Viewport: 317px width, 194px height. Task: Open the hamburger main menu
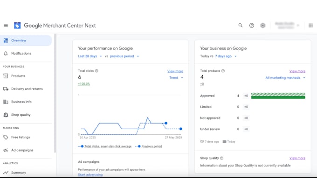[6, 26]
